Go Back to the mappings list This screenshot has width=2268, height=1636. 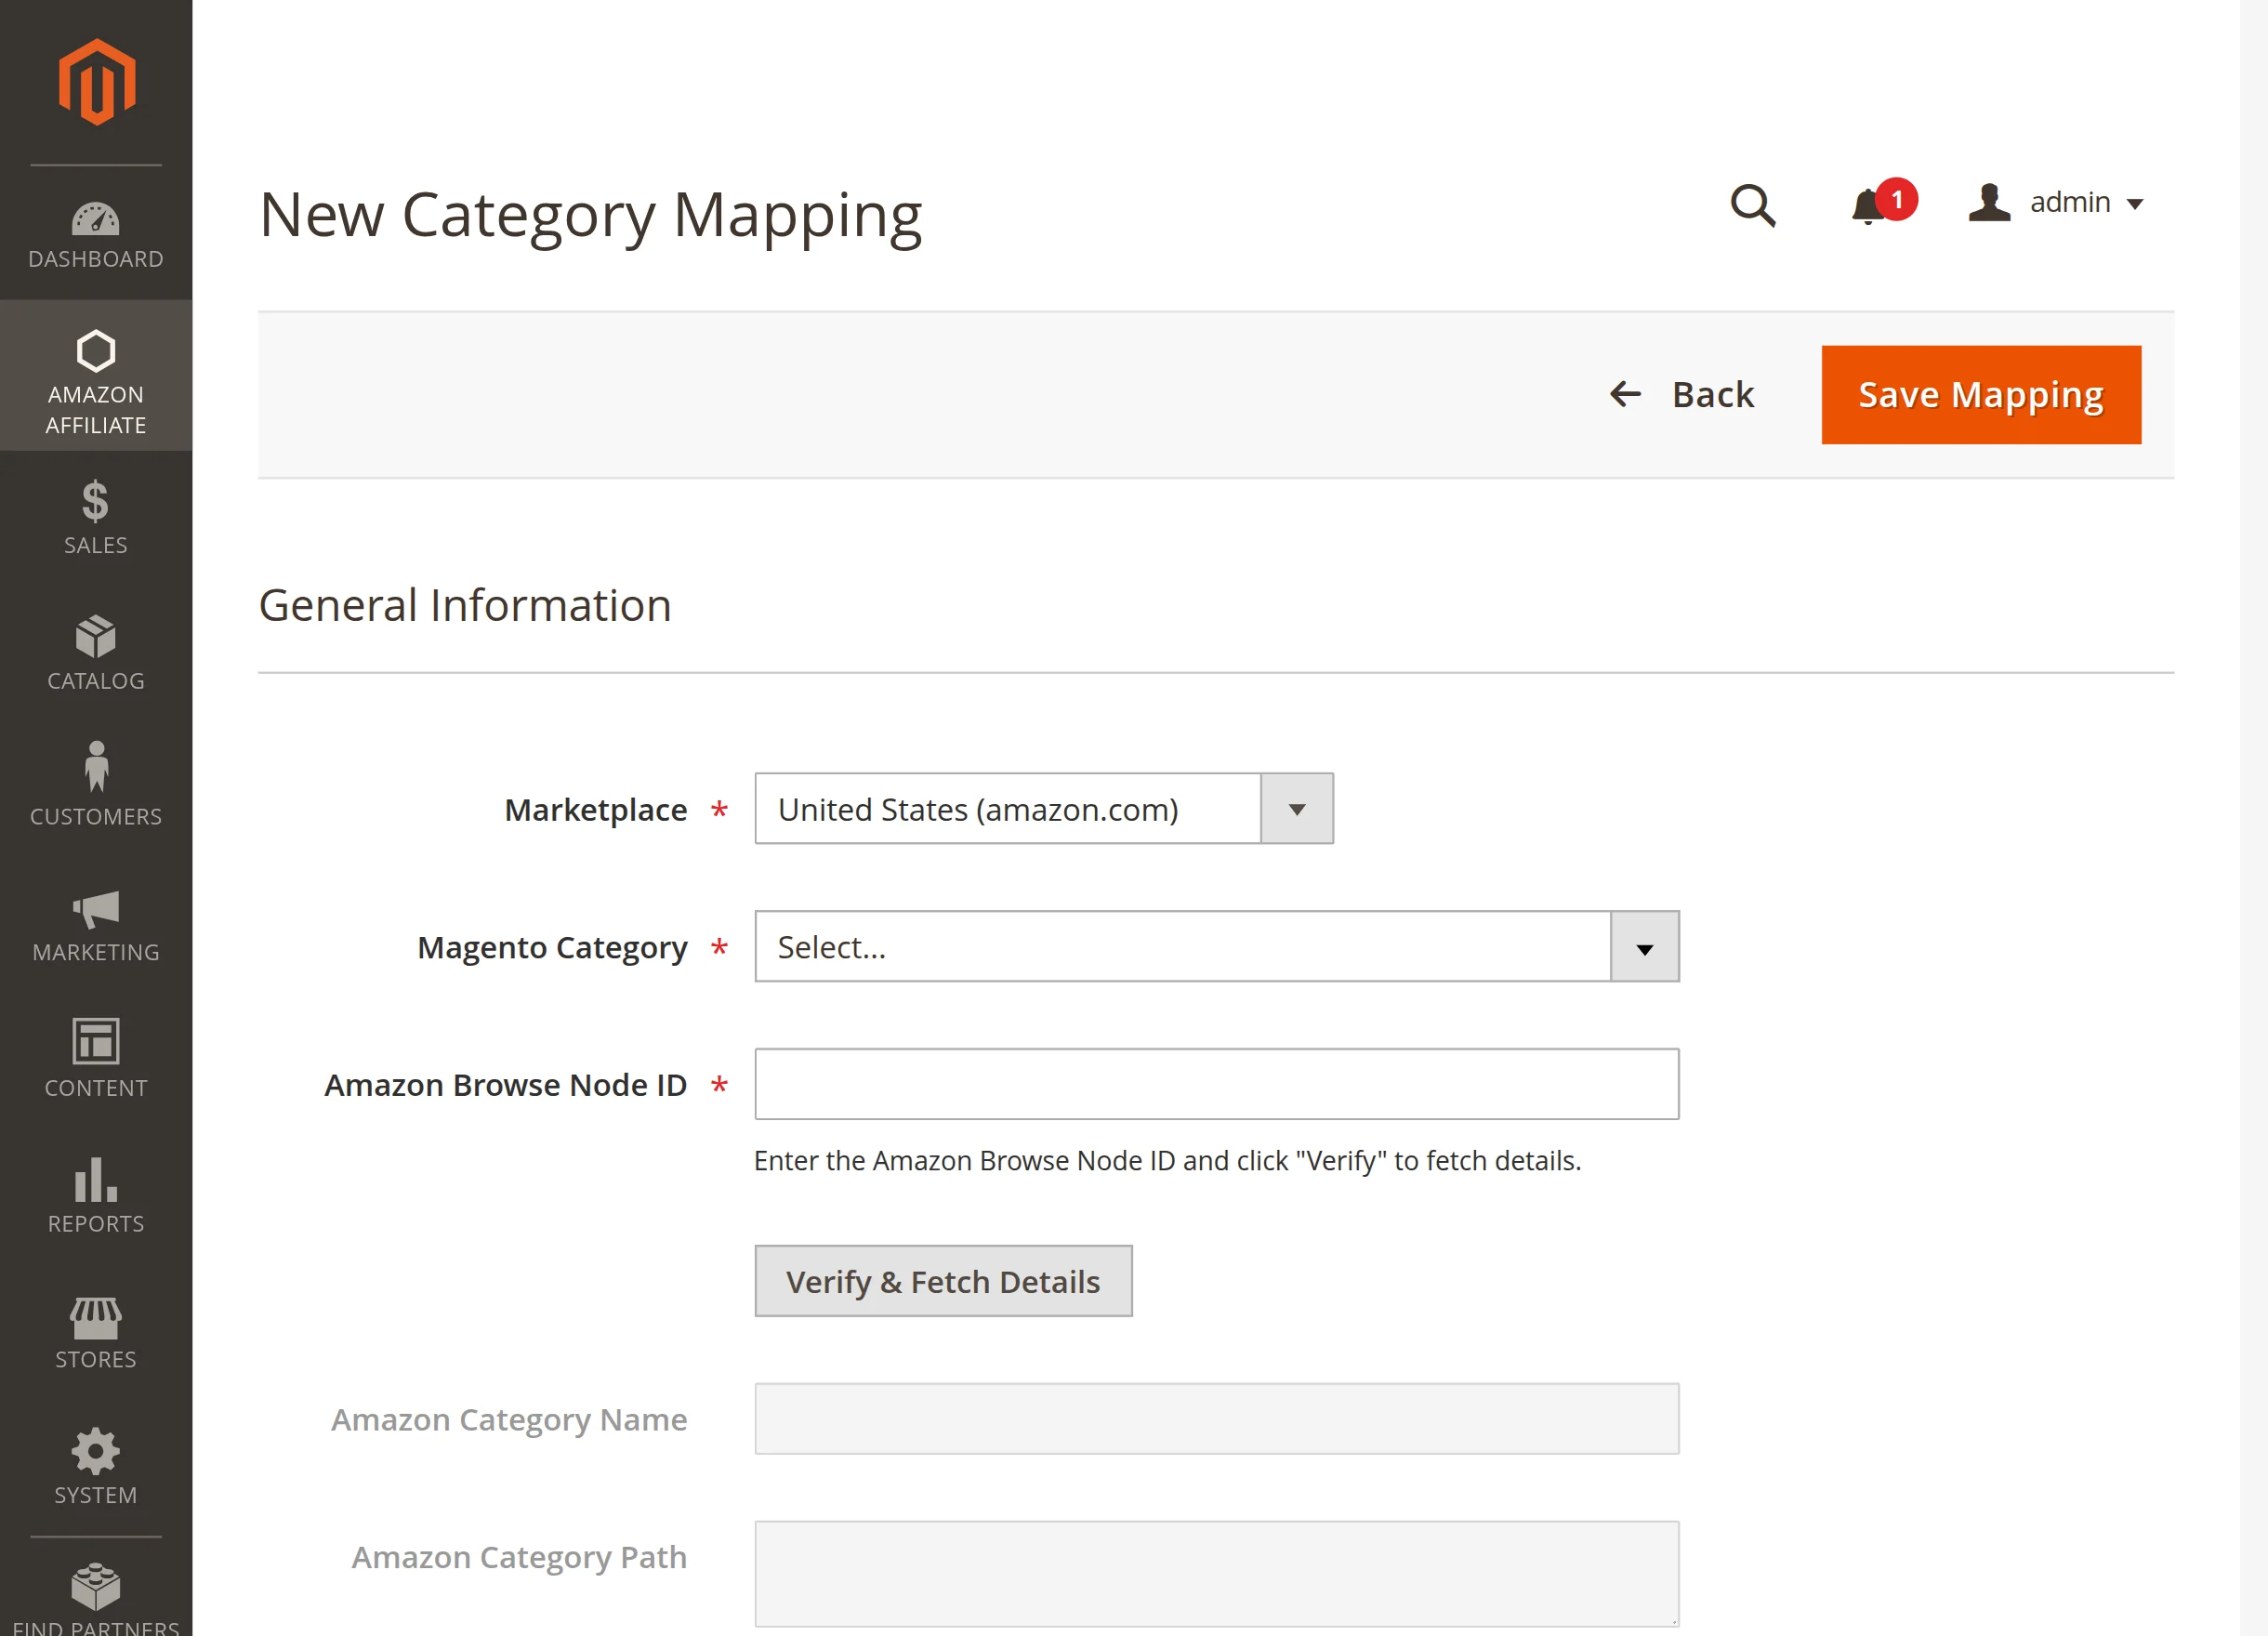pos(1683,395)
